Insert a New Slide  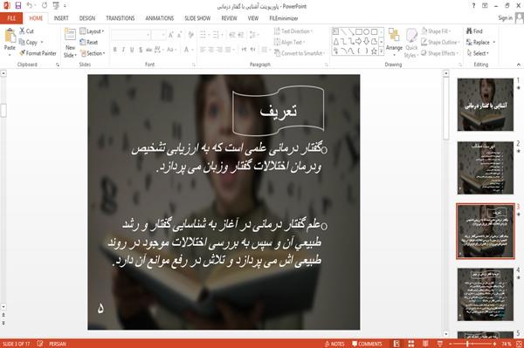[70, 44]
